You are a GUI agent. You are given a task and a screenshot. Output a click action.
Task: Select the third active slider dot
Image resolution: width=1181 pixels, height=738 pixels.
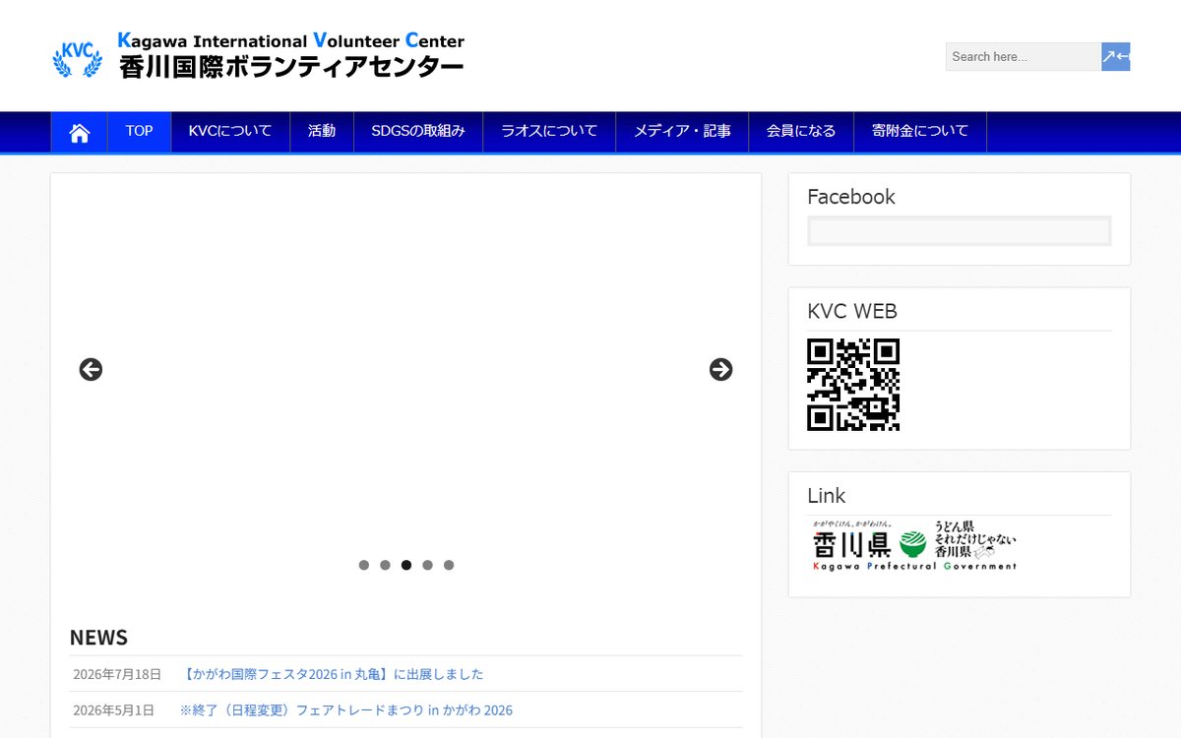coord(406,565)
